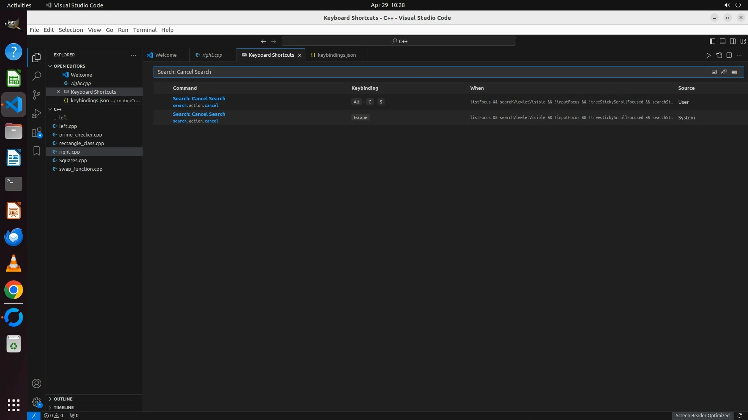Click the Screen Reader Optimized status item
This screenshot has height=420, width=748.
pyautogui.click(x=702, y=415)
